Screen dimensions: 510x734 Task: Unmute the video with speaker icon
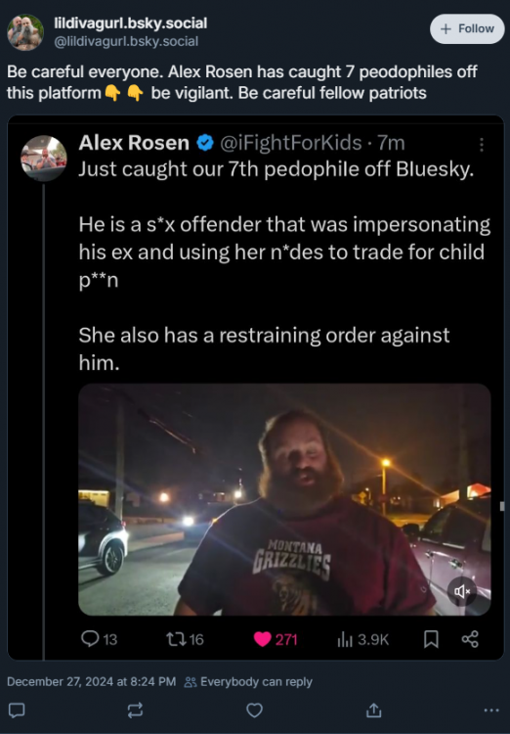[x=462, y=592]
